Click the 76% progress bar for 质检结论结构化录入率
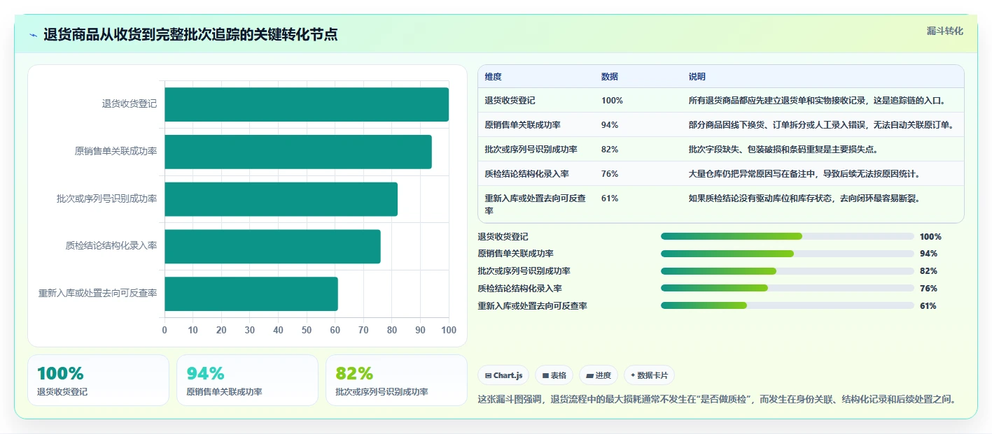 (x=788, y=288)
